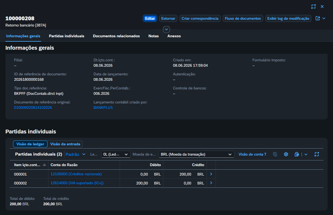Open the Anexos tab
The image size is (333, 215).
point(174,36)
